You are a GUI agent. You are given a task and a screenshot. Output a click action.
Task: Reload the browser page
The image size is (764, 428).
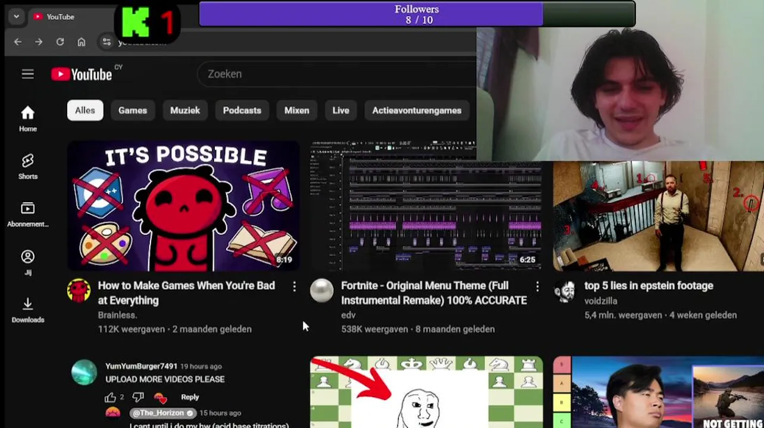point(60,42)
